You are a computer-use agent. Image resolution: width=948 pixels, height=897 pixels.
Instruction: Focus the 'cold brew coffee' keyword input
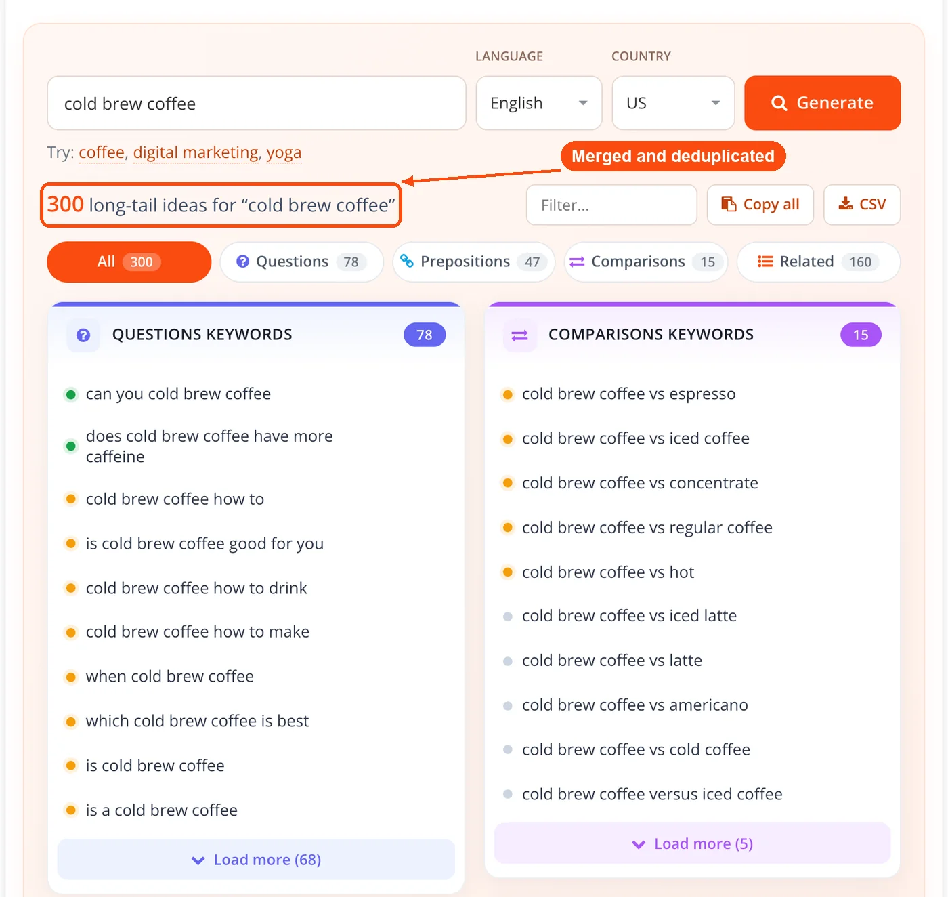[257, 103]
